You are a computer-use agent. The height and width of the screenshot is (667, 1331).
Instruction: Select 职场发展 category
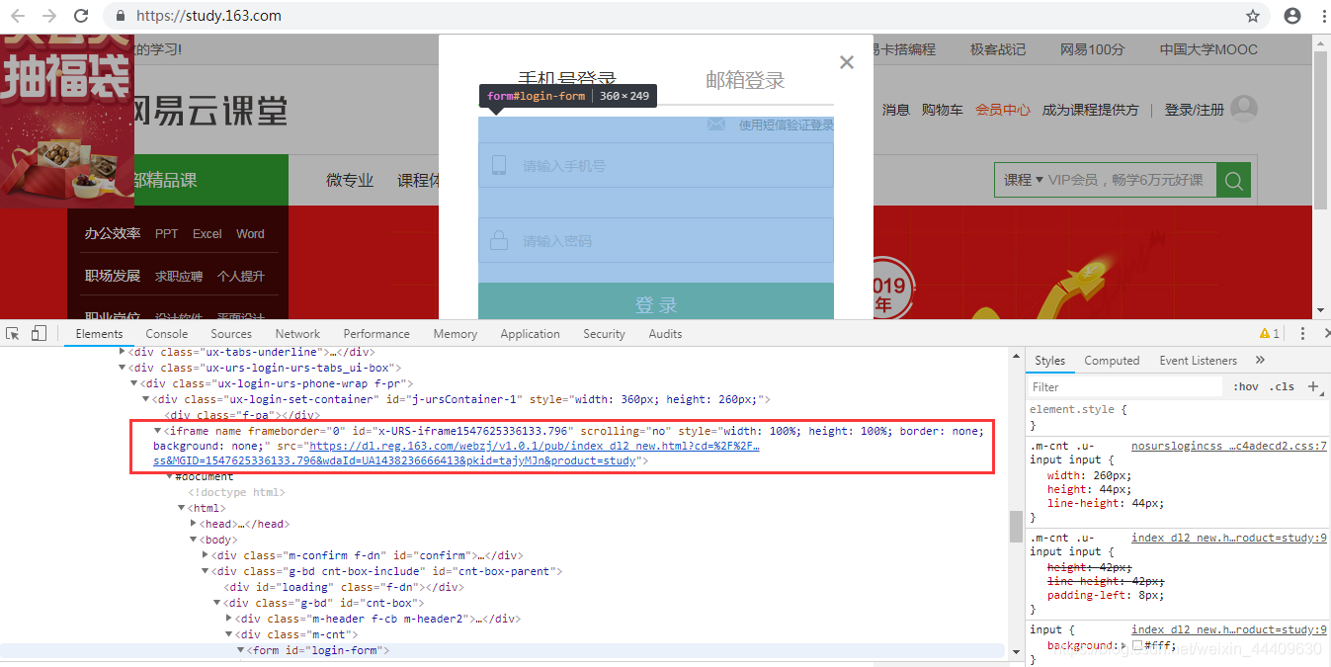[x=112, y=276]
